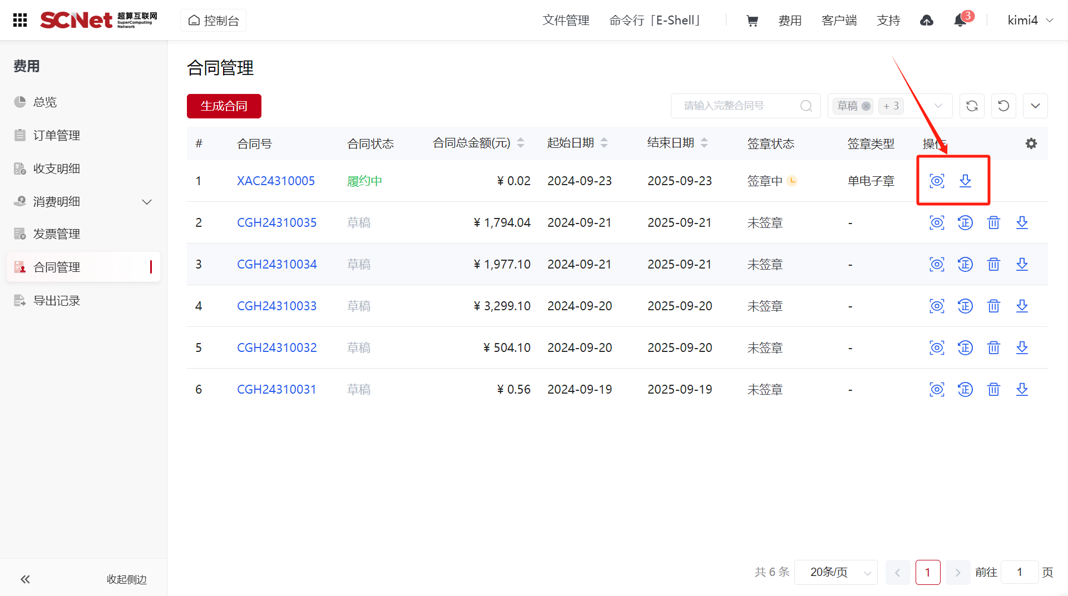
Task: Open the app grid launcher icon
Action: (20, 20)
